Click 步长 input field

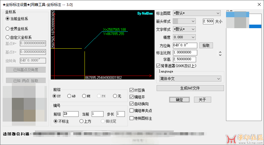pos(121,114)
